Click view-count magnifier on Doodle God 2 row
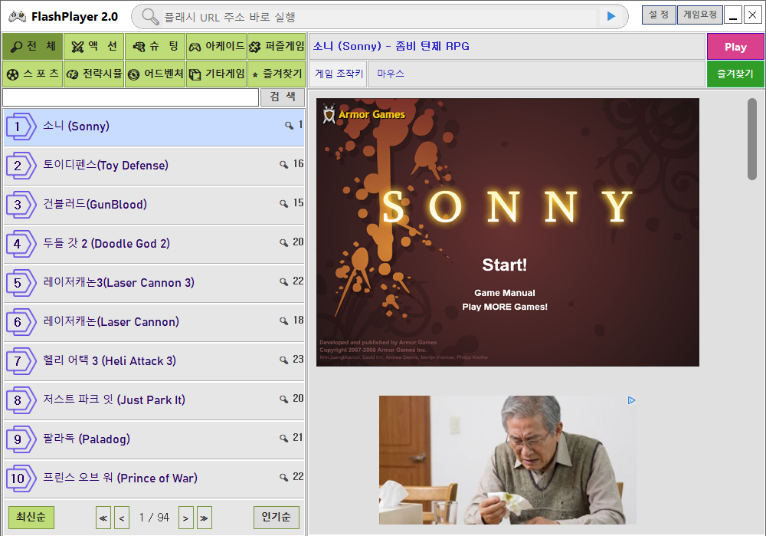This screenshot has width=766, height=536. [x=283, y=243]
